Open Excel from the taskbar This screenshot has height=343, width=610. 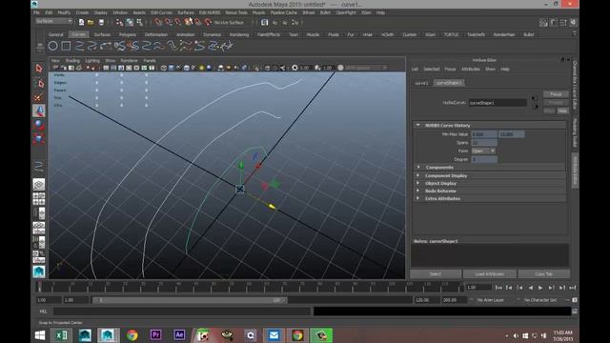tap(61, 335)
